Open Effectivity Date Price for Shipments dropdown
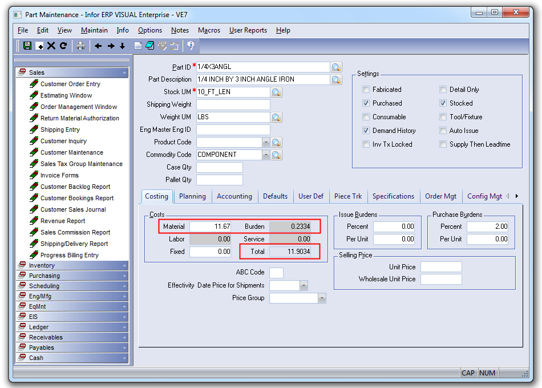542x388 pixels. 304,286
